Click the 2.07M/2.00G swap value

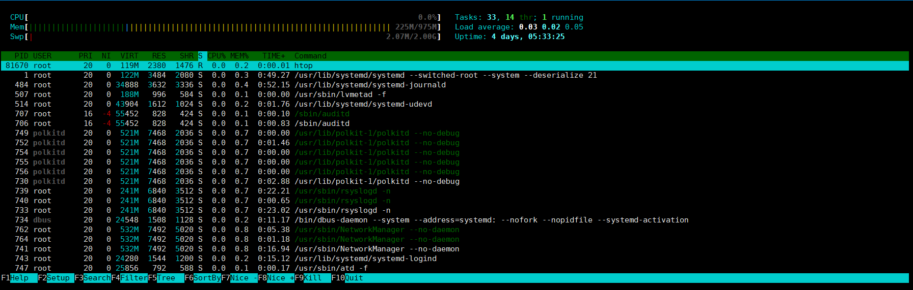(x=411, y=37)
